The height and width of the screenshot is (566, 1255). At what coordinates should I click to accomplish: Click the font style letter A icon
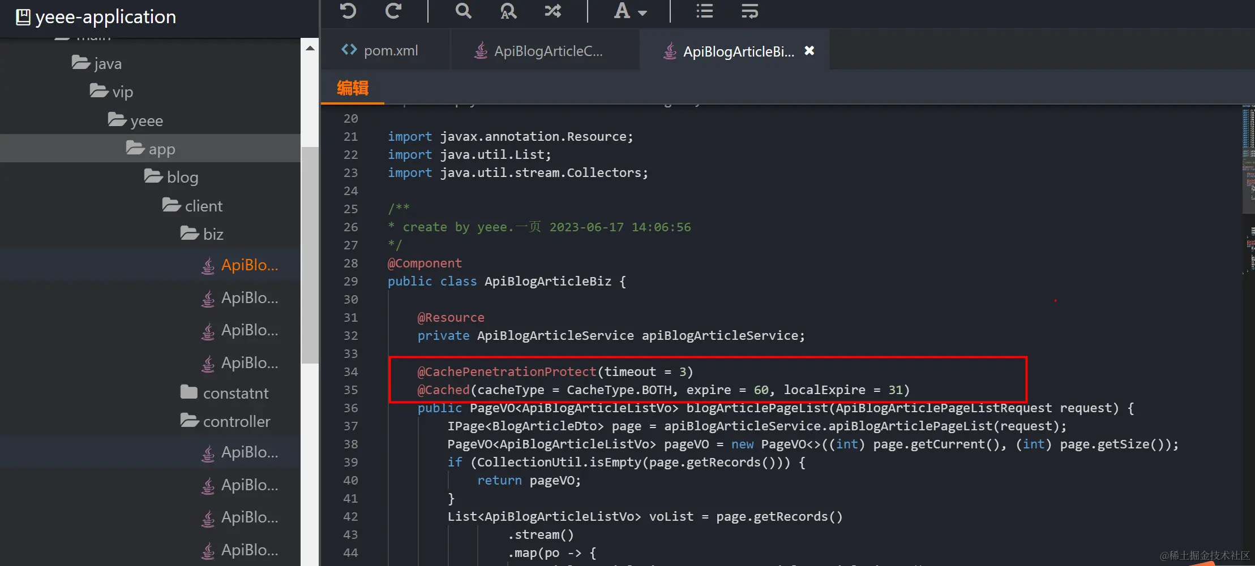[623, 11]
